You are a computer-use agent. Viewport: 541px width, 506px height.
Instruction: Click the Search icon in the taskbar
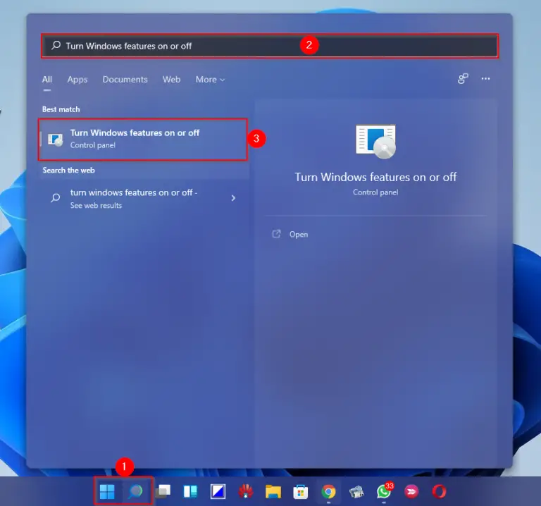pos(135,491)
